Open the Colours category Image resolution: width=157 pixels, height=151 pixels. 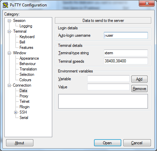[x=25, y=80]
